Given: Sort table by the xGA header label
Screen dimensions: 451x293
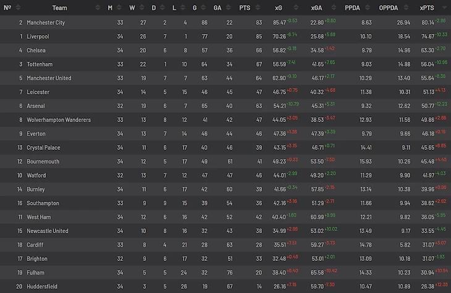Looking at the screenshot, I should tap(317, 8).
